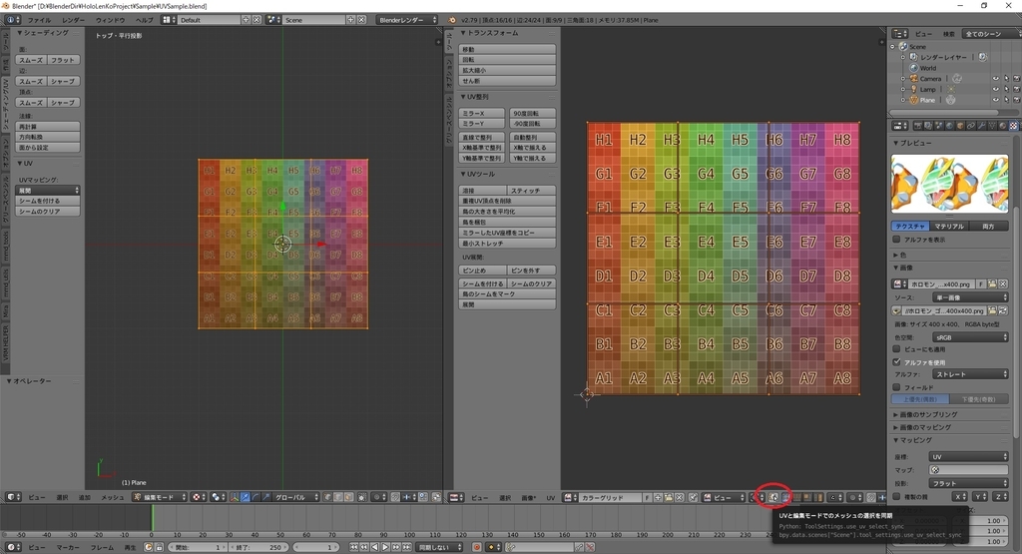Toggle Camera visibility eye in outliner
Viewport: 1022px width, 554px height.
[x=995, y=79]
